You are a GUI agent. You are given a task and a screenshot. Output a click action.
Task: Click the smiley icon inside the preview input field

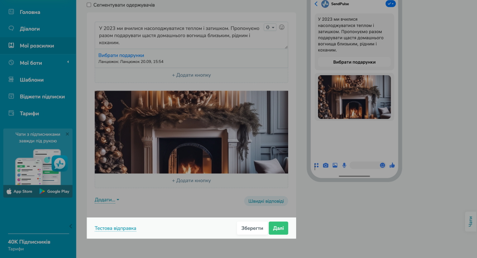coord(382,165)
